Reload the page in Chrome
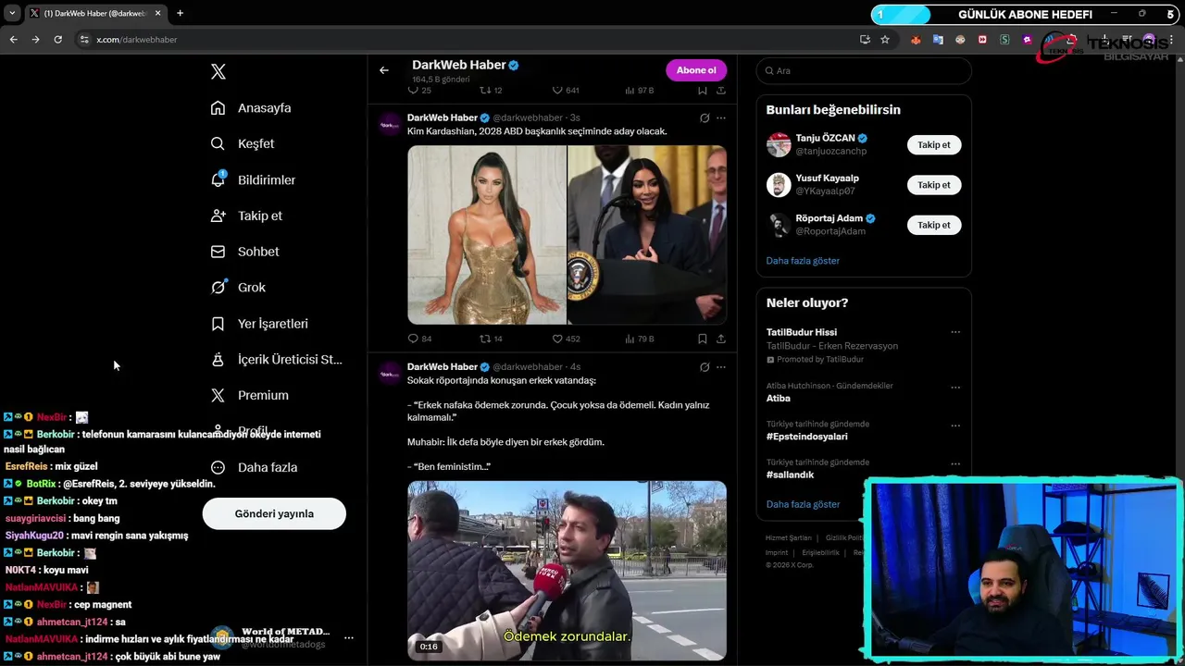 click(57, 40)
